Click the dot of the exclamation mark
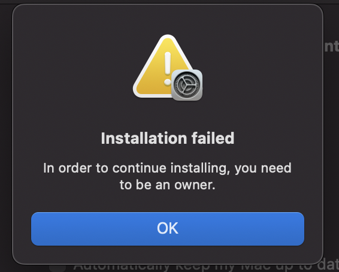339x272 pixels. click(x=168, y=82)
